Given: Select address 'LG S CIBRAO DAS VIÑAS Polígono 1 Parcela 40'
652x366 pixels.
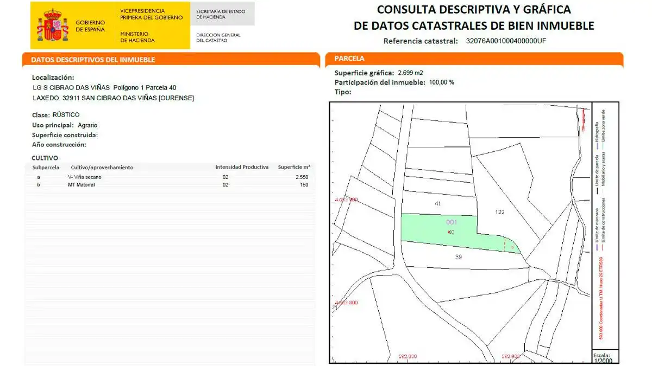Looking at the screenshot, I should click(105, 88).
